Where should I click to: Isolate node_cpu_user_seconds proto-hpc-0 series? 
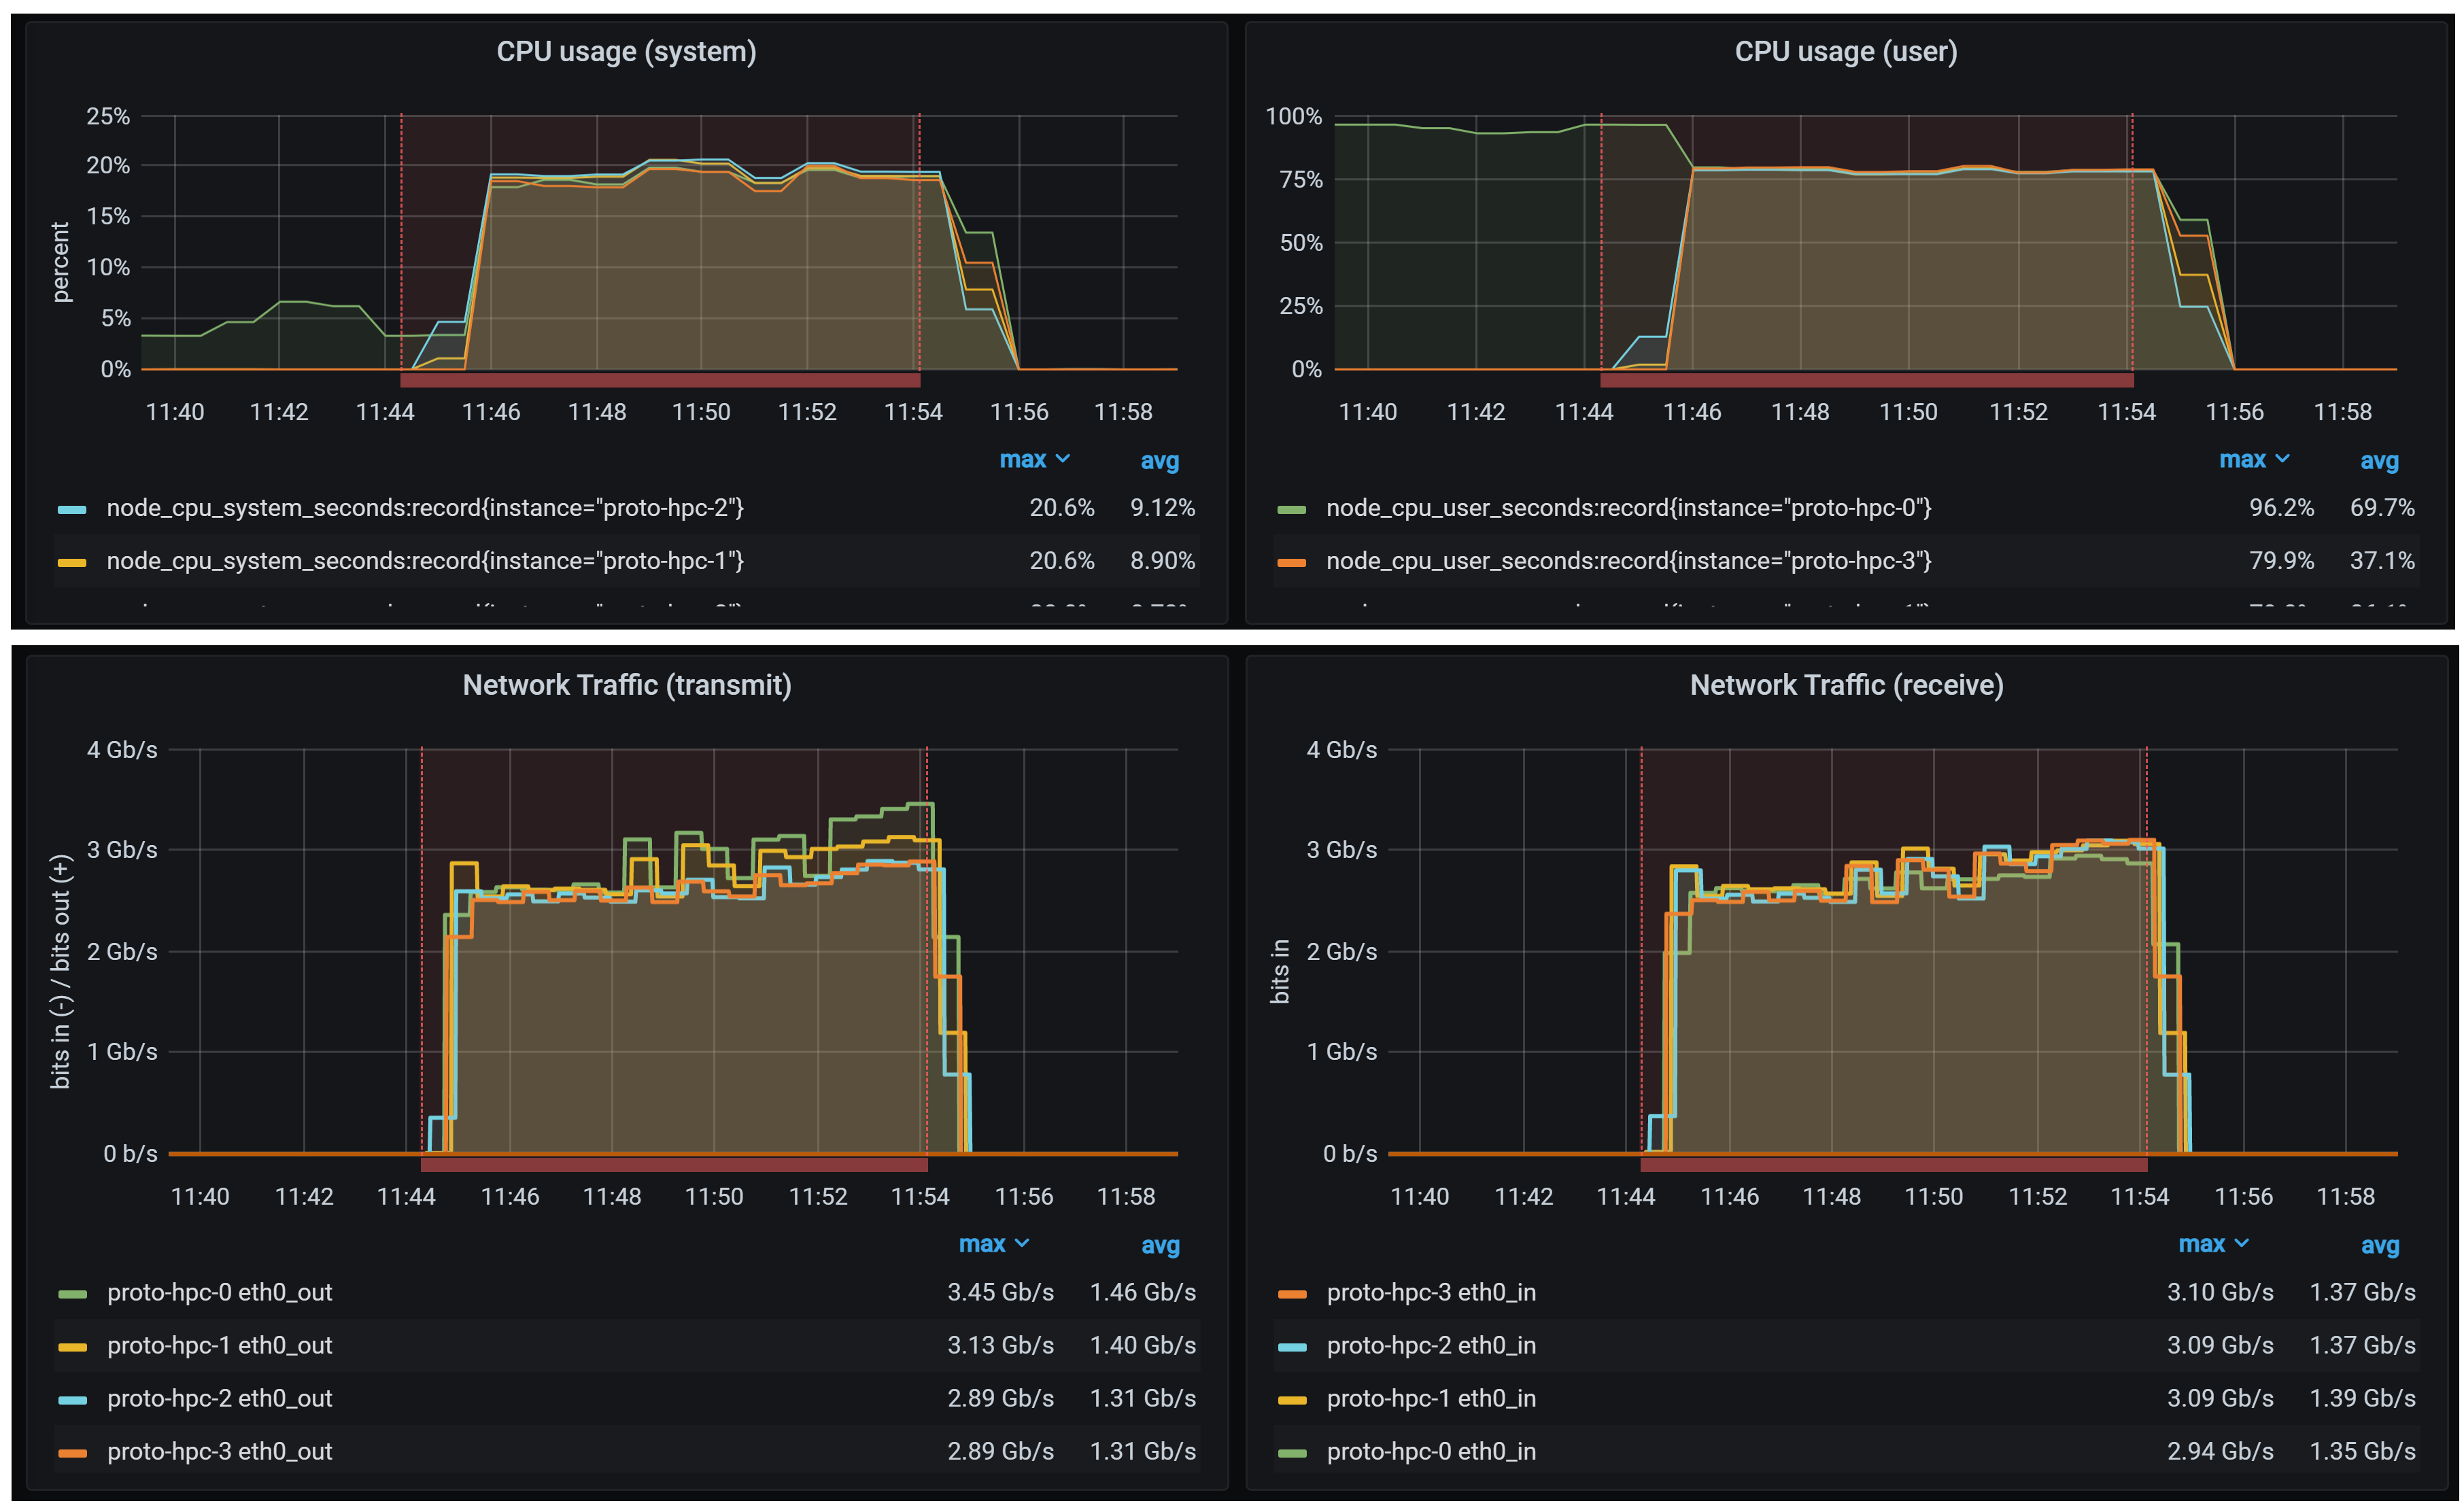pos(1629,508)
